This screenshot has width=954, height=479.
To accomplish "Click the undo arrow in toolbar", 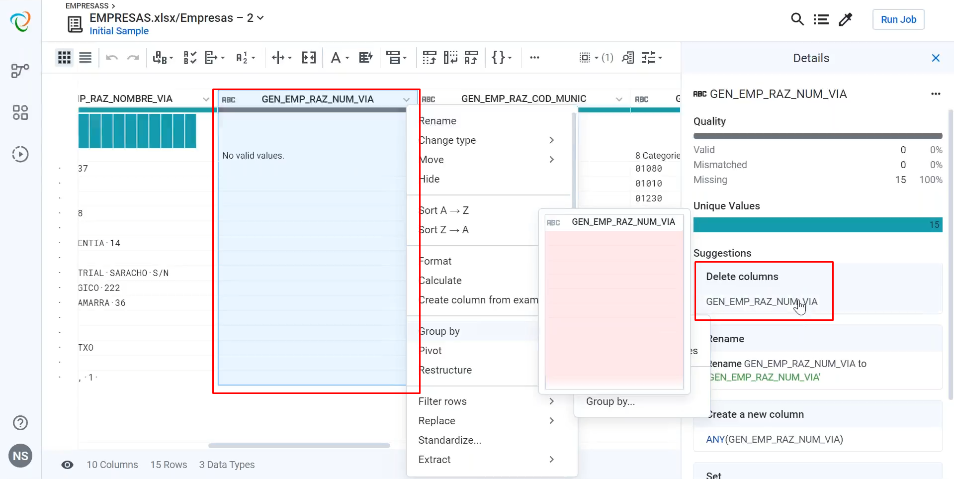I will tap(111, 58).
